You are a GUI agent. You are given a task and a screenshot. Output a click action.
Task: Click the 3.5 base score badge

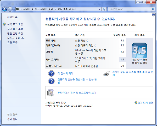(x=139, y=50)
